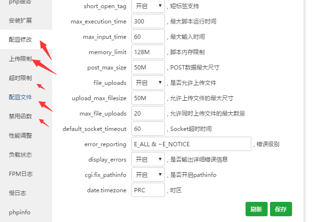Select the 禁用函数 tab
The width and height of the screenshot is (317, 222).
tap(20, 117)
